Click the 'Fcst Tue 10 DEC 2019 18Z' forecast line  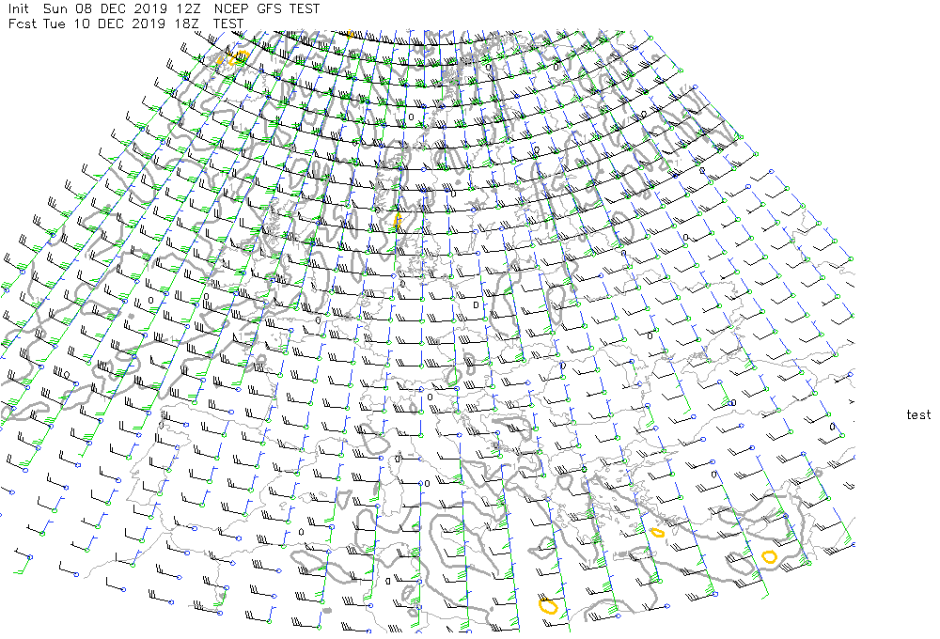[104, 24]
